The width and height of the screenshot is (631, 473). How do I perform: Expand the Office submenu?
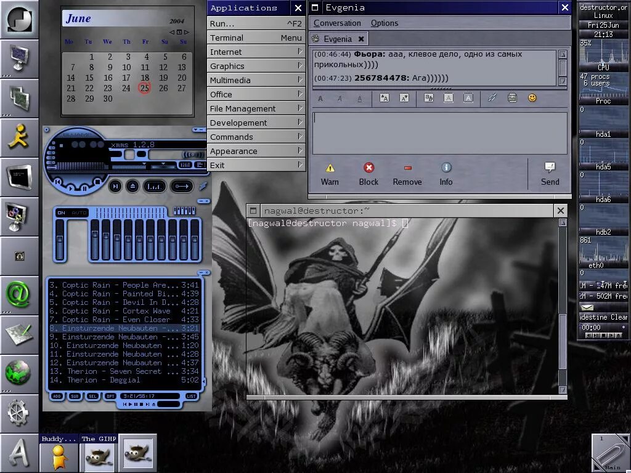coord(256,94)
